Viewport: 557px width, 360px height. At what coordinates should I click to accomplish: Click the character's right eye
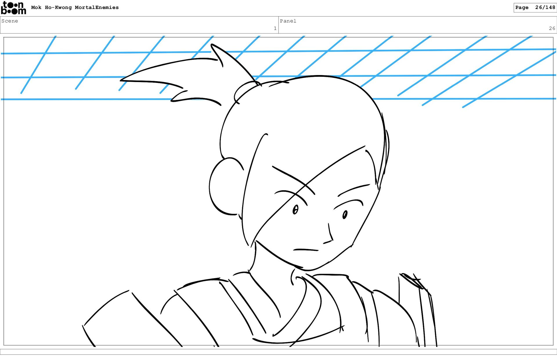[x=345, y=215]
